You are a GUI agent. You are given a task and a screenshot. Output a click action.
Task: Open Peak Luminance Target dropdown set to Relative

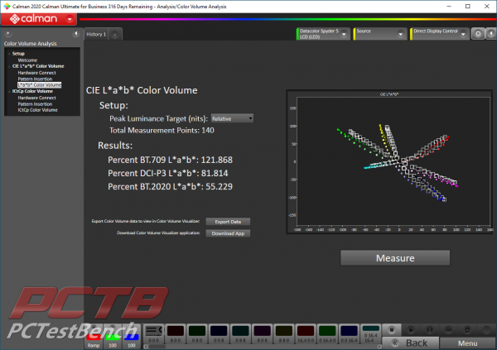point(232,118)
